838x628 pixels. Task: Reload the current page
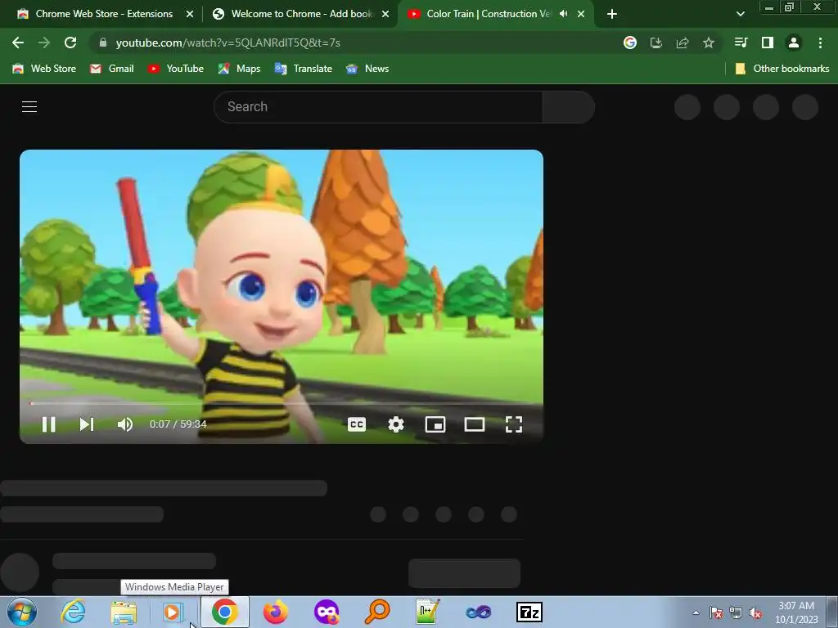(x=70, y=43)
